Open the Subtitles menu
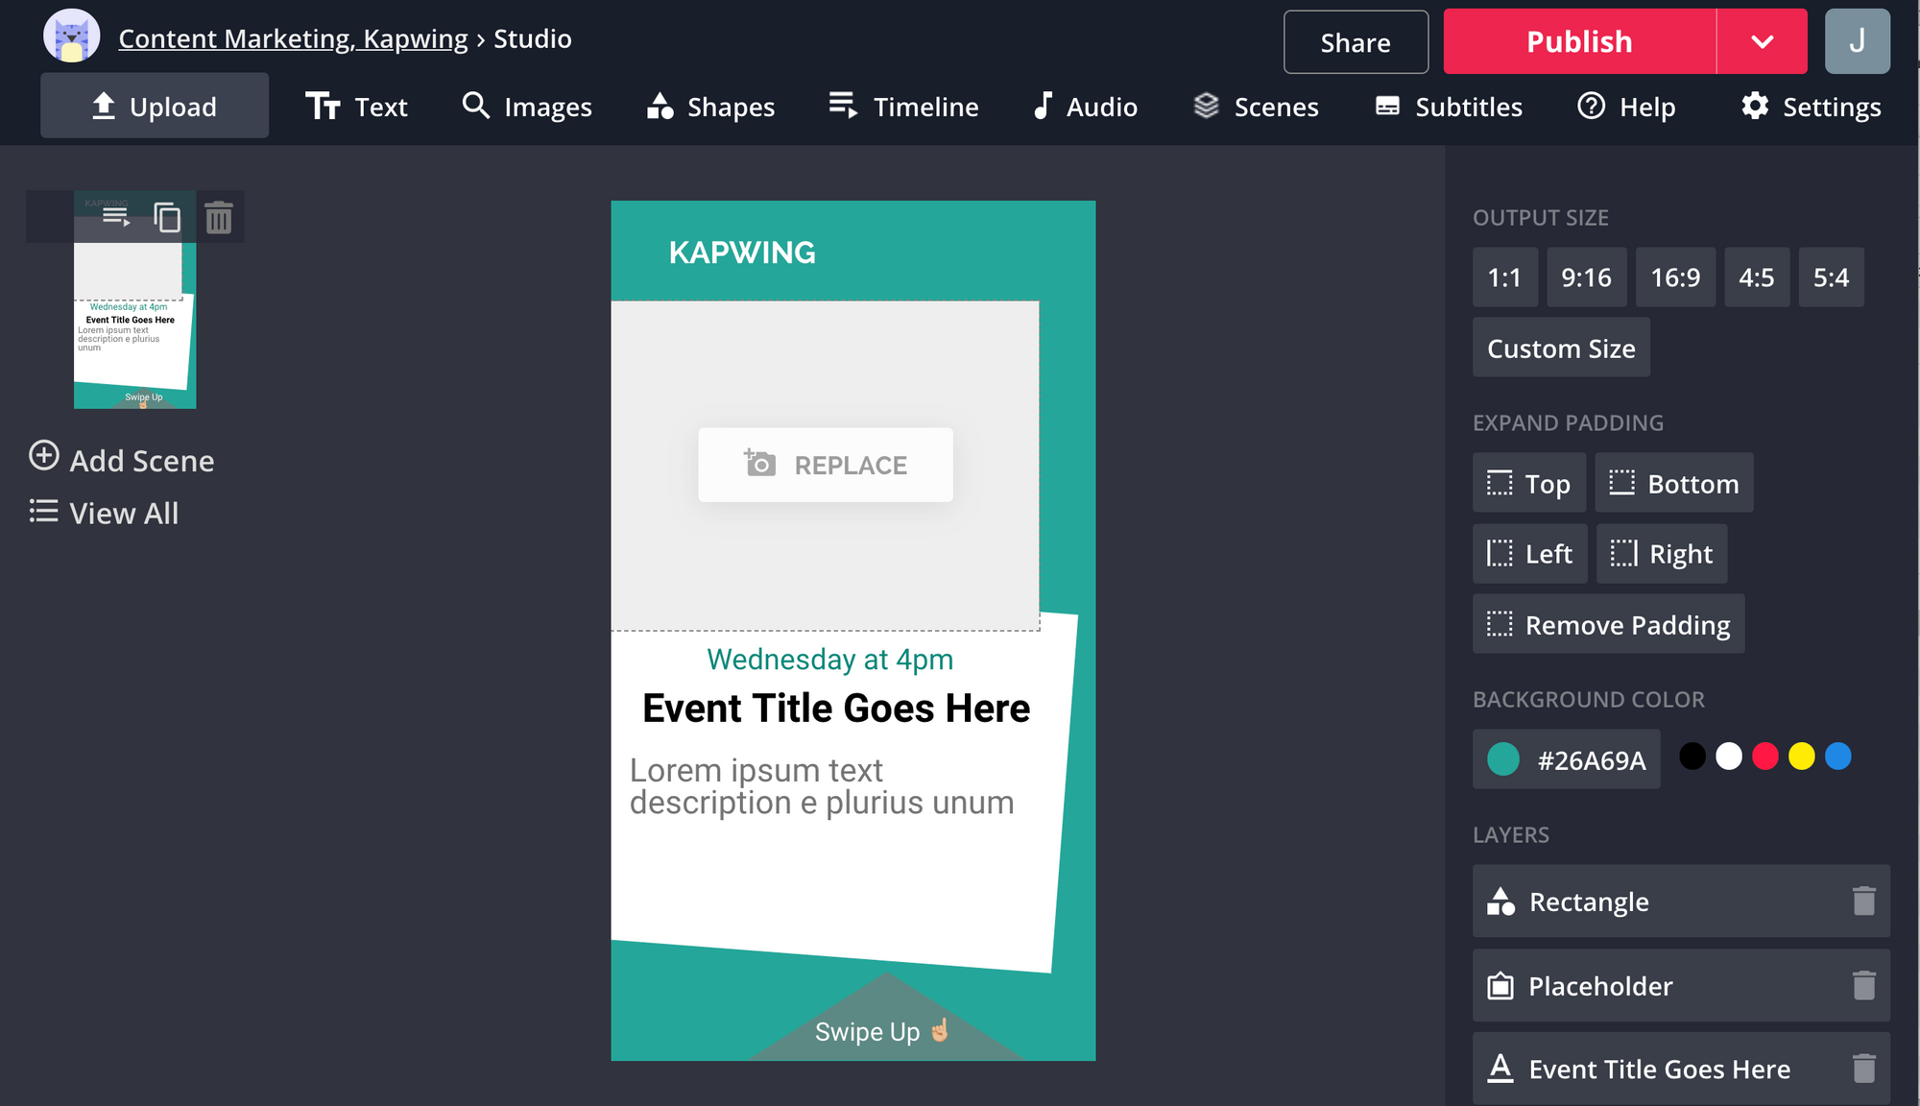The height and width of the screenshot is (1106, 1920). coord(1449,107)
